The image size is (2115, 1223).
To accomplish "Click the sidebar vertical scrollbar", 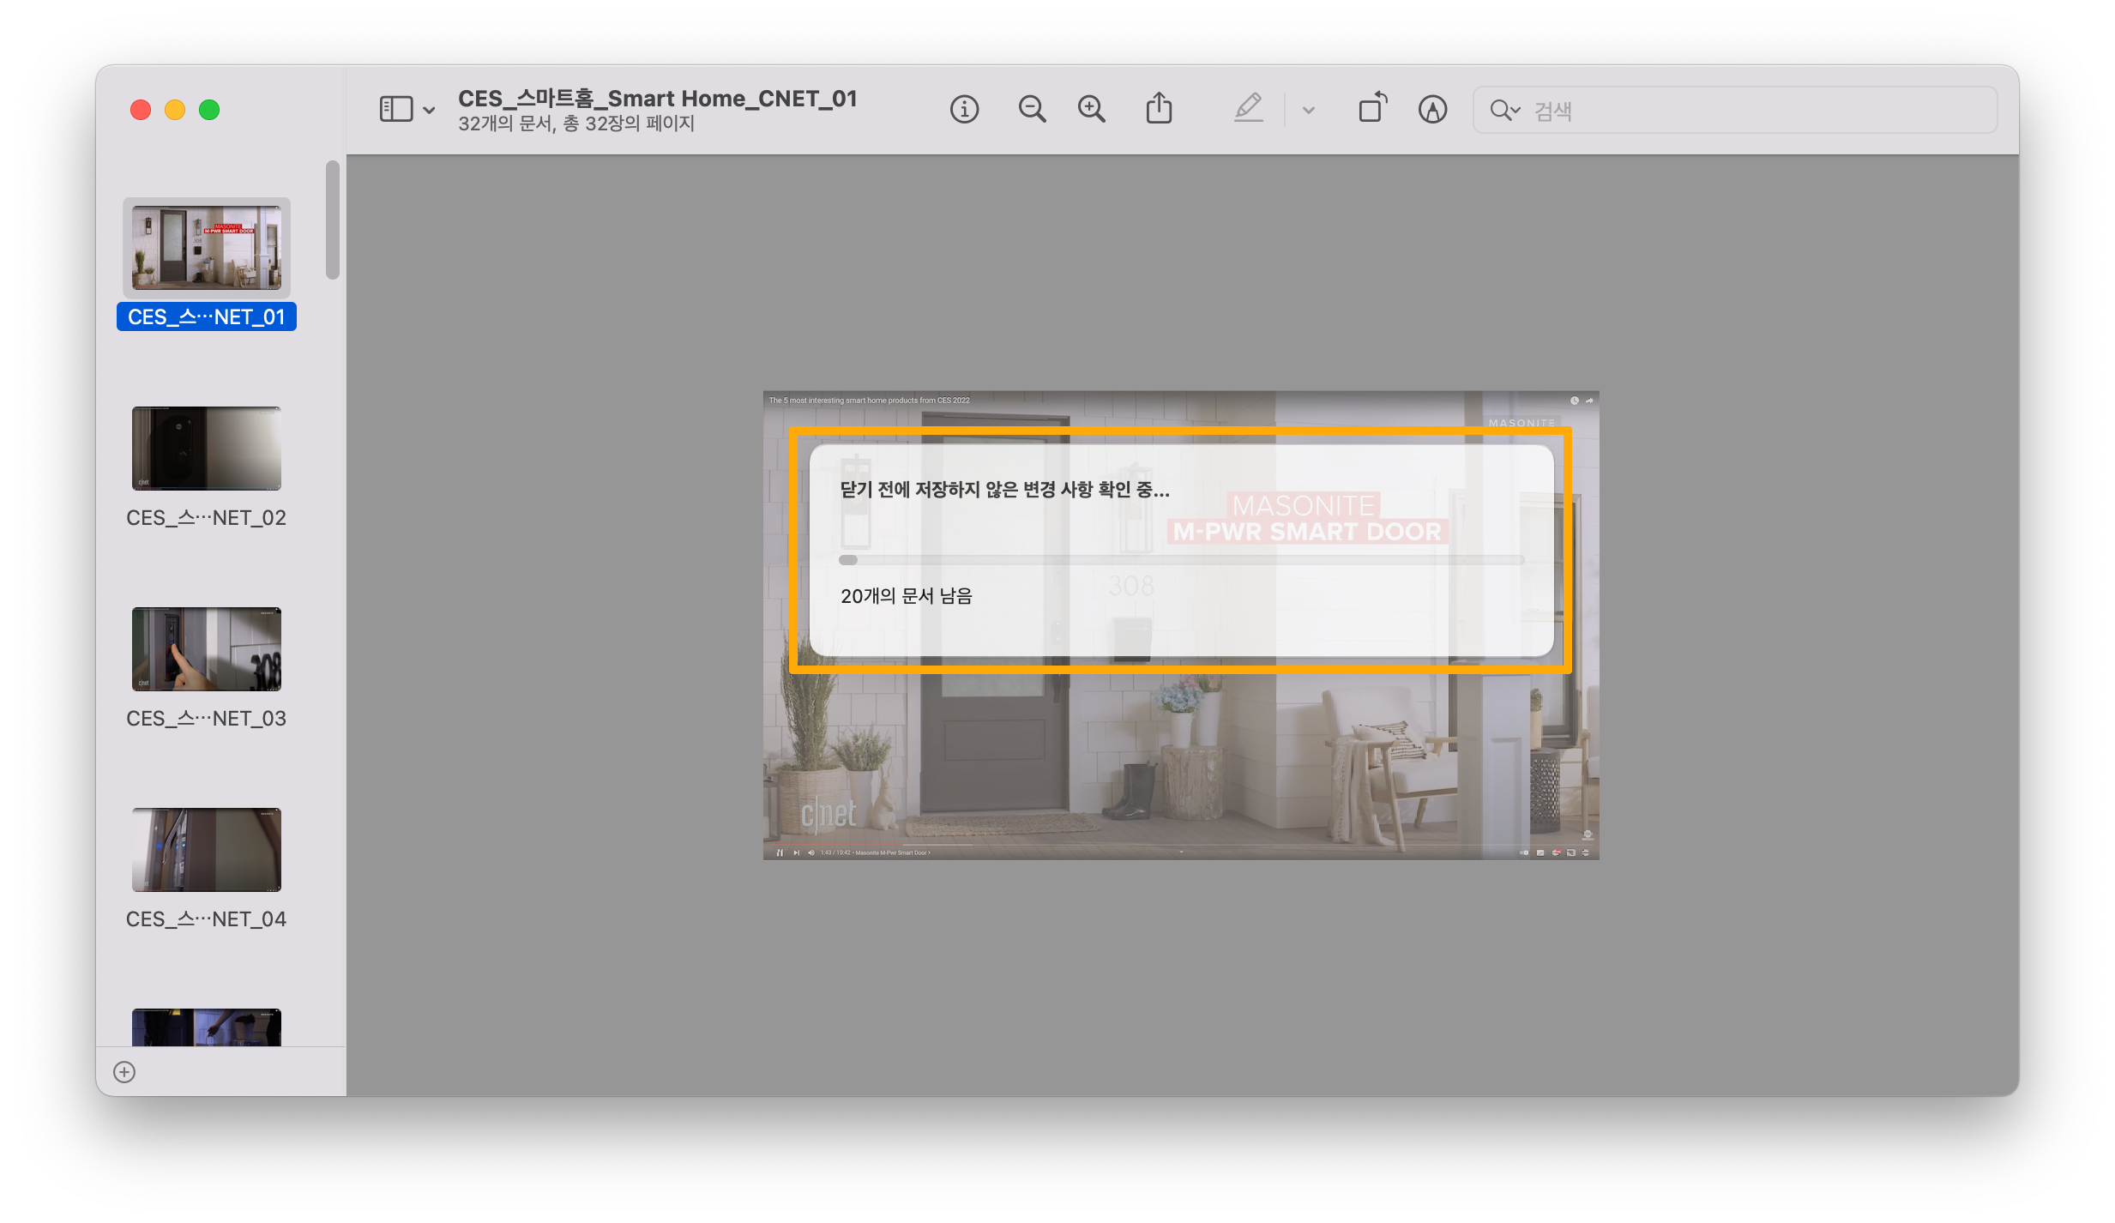I will pos(333,220).
